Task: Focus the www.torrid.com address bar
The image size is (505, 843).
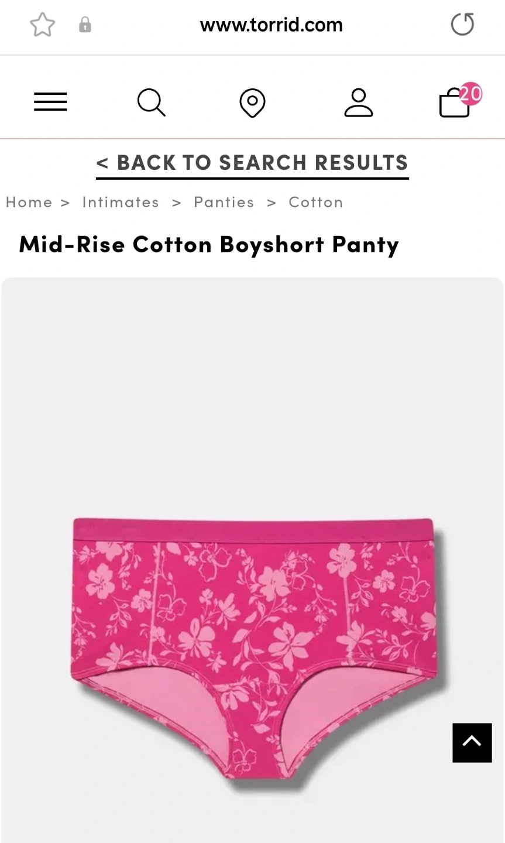Action: click(271, 25)
